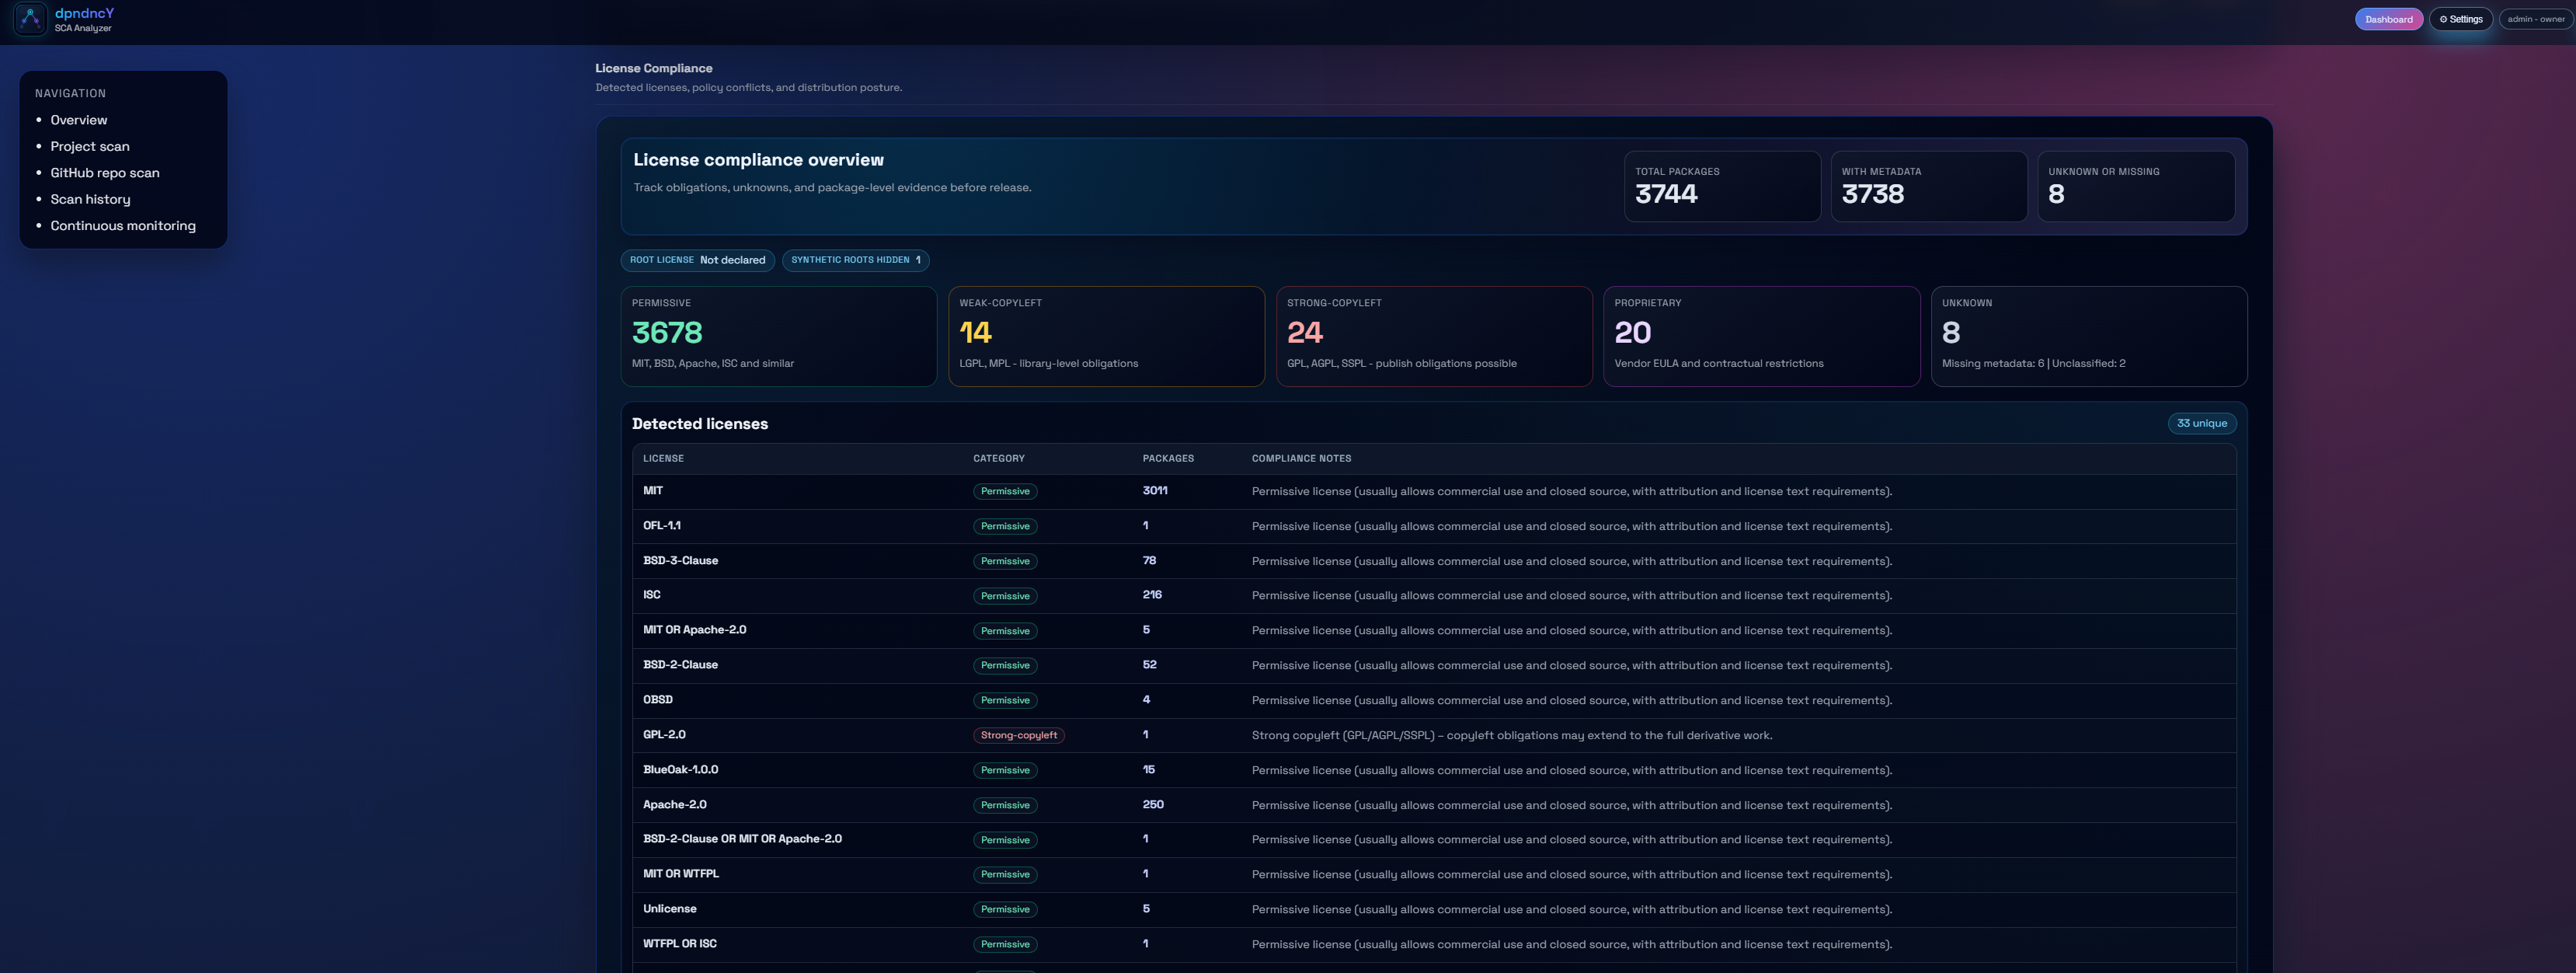The height and width of the screenshot is (973, 2576).
Task: Click the GPL-2.0 license row
Action: click(x=664, y=735)
